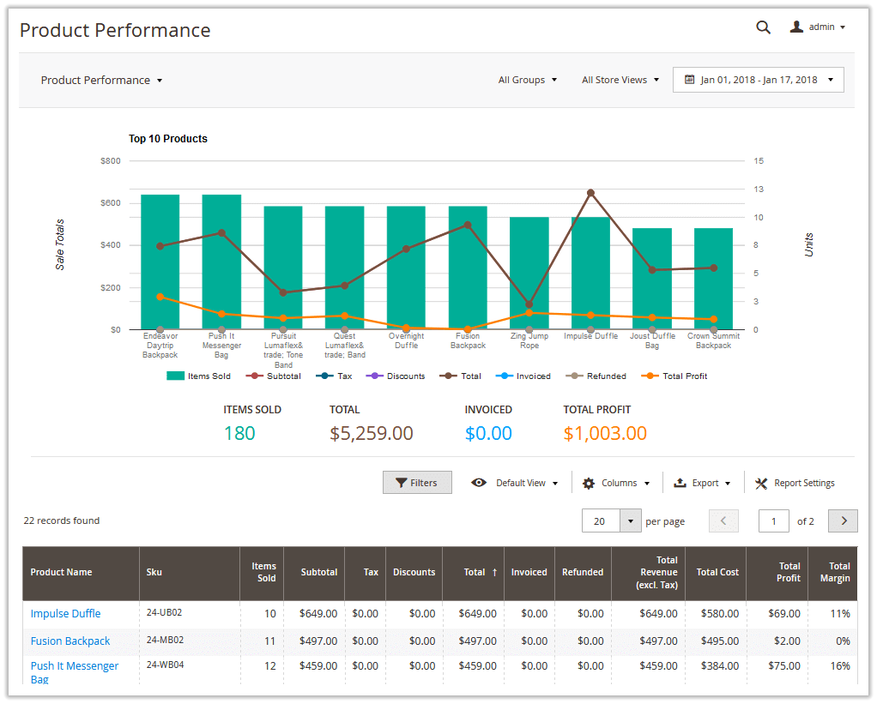The width and height of the screenshot is (877, 704).
Task: Open the All Store Views dropdown
Action: pyautogui.click(x=620, y=80)
